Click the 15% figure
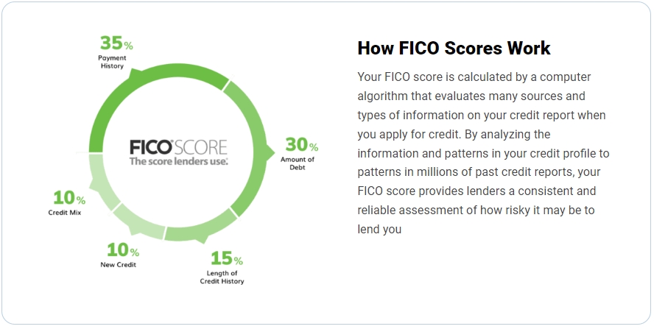 click(x=227, y=258)
